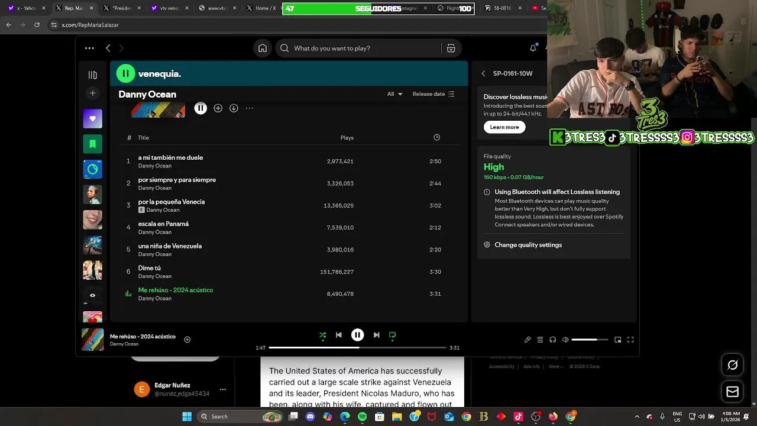Image resolution: width=757 pixels, height=426 pixels.
Task: Go back in the browser
Action: click(8, 25)
